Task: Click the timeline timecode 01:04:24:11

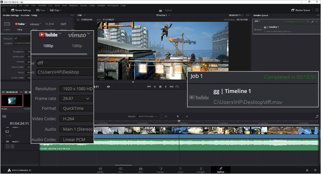Action: pos(19,123)
